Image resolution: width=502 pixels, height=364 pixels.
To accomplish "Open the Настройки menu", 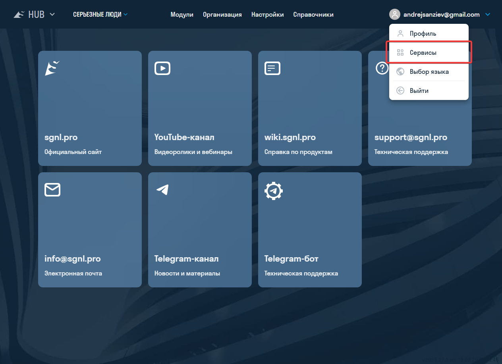I will tap(267, 15).
